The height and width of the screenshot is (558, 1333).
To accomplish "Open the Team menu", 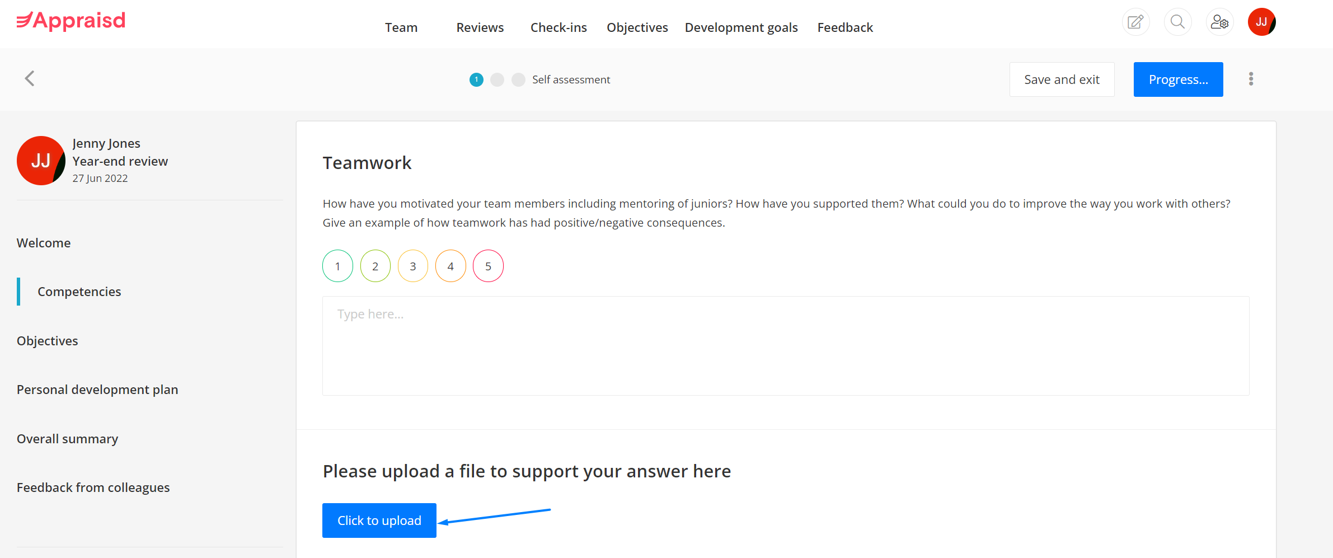I will (401, 27).
